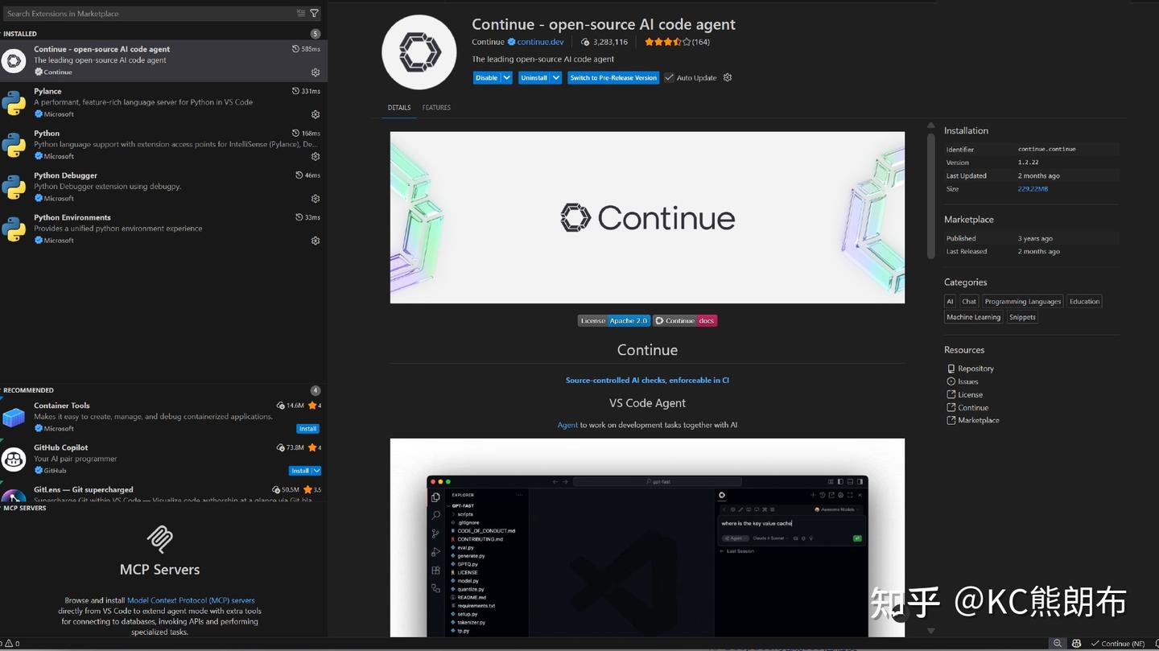Open the manage gear for Python extension
The image size is (1159, 651).
(x=316, y=156)
